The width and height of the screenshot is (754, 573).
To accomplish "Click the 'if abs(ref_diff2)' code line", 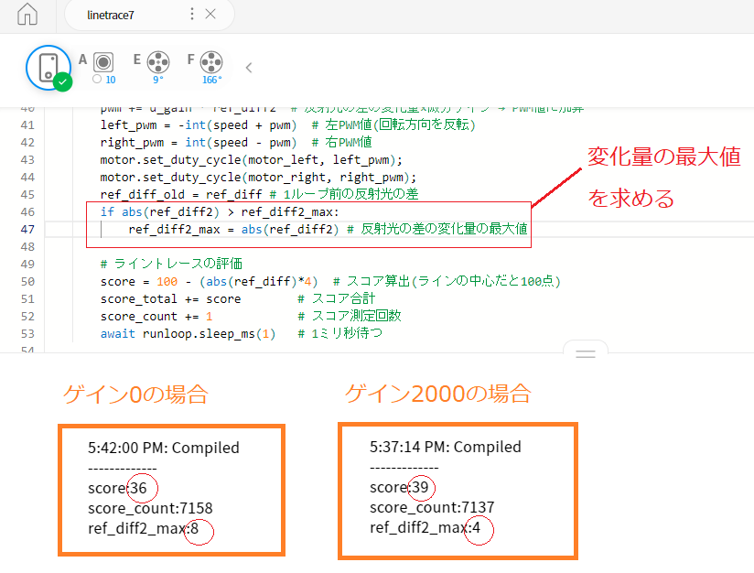I will pyautogui.click(x=219, y=211).
